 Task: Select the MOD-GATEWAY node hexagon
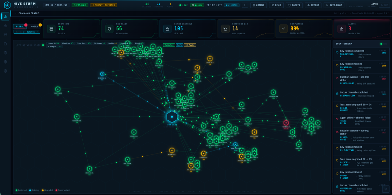[172, 83]
